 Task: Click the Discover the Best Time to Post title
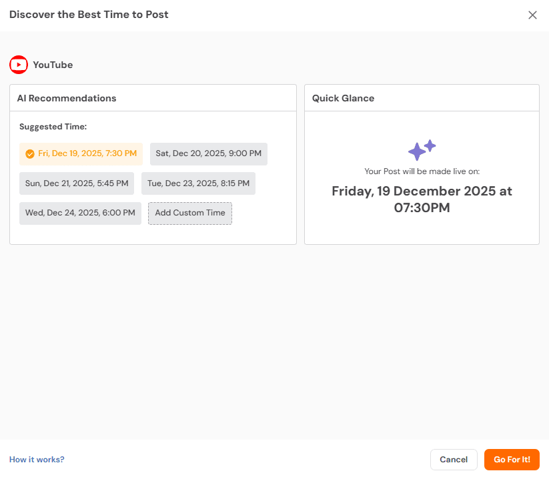(x=89, y=15)
